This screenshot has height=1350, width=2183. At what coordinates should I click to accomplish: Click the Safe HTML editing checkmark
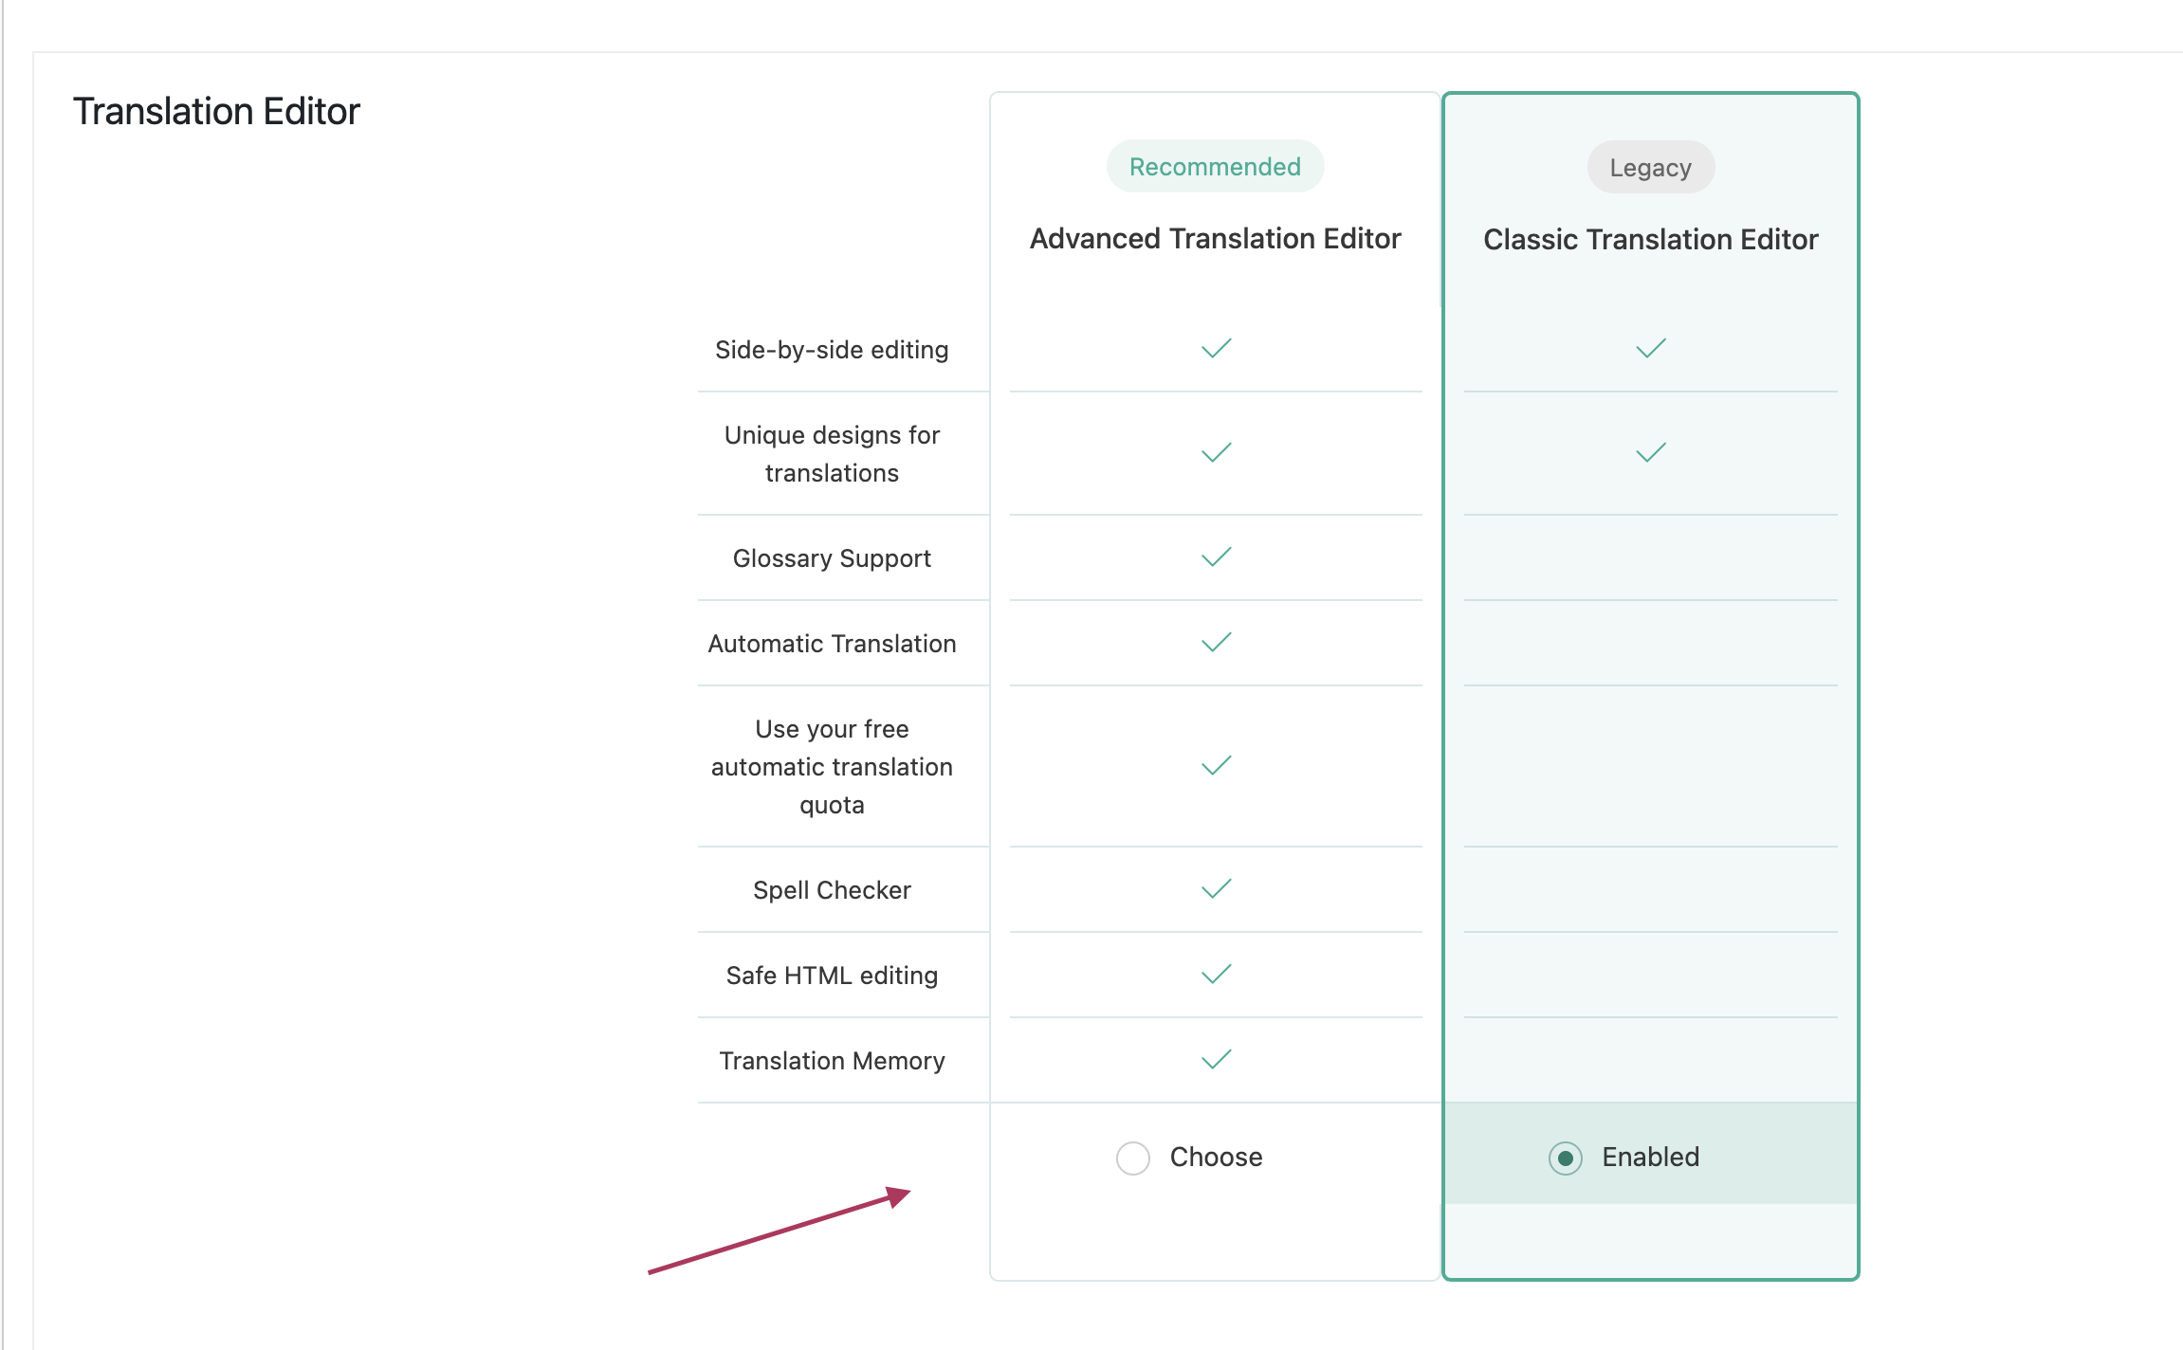(1216, 975)
